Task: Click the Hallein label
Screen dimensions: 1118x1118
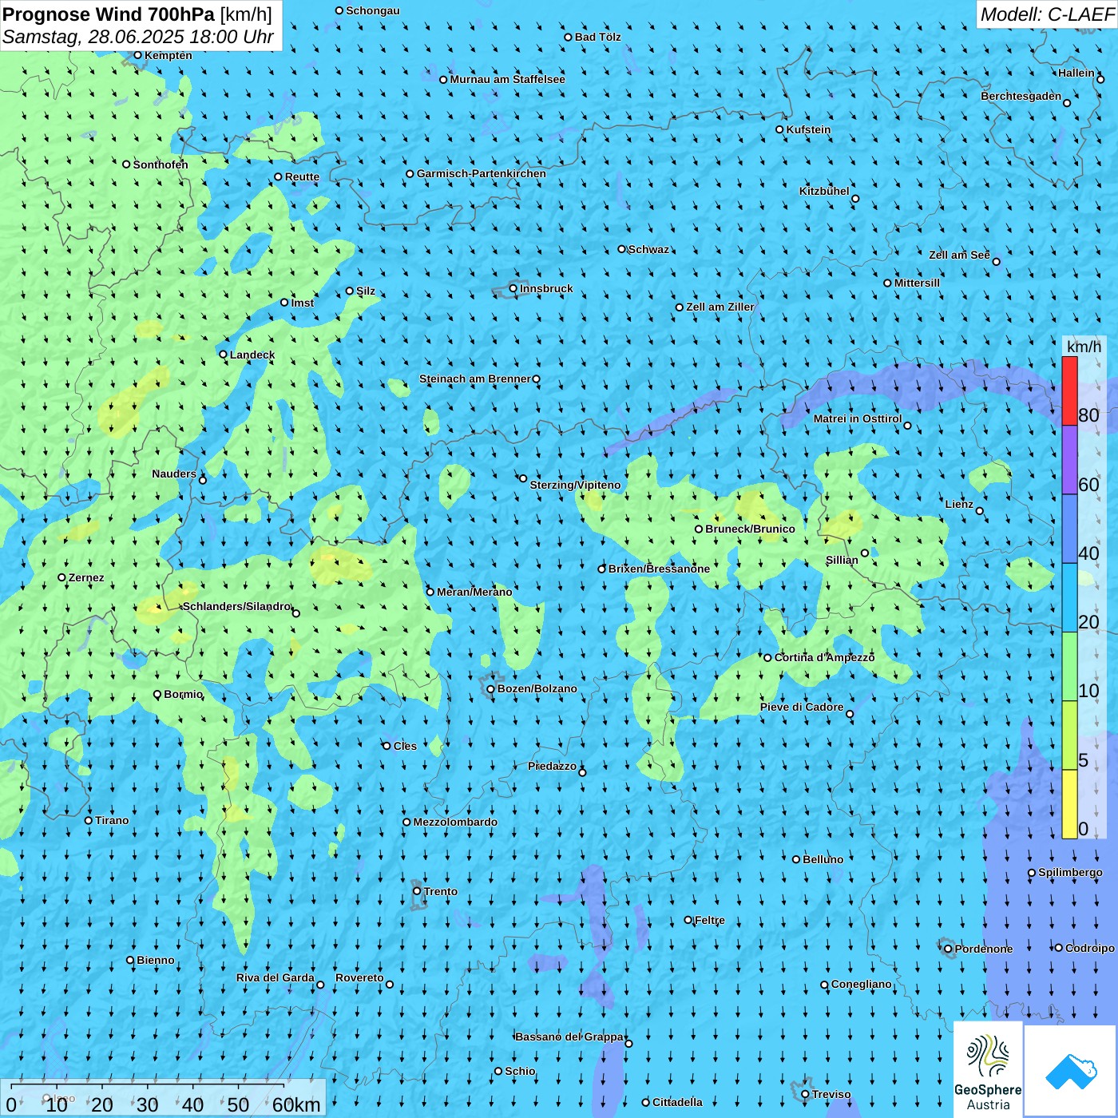Action: pos(1076,73)
